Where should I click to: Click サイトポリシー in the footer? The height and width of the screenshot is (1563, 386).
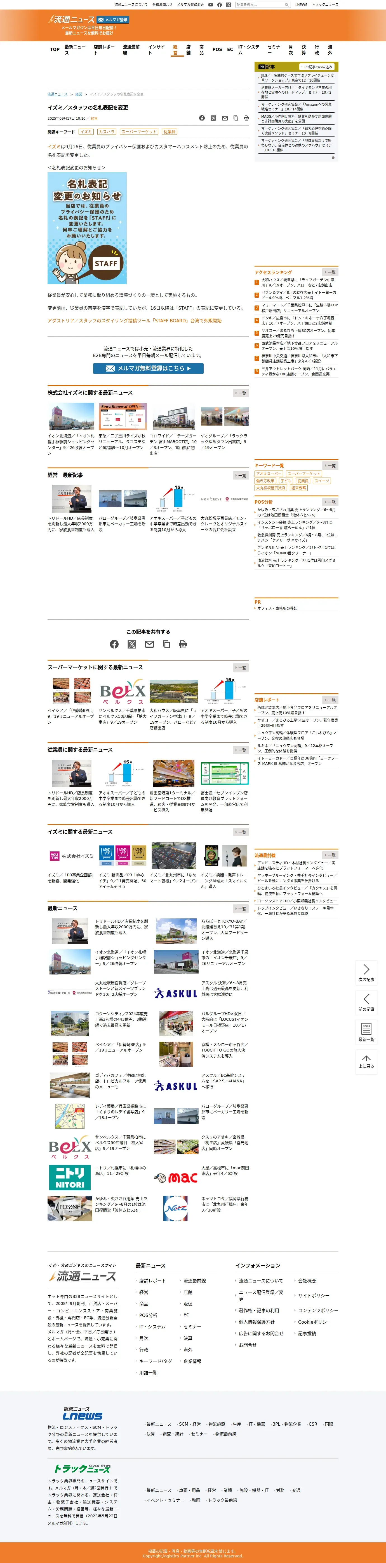click(313, 1295)
